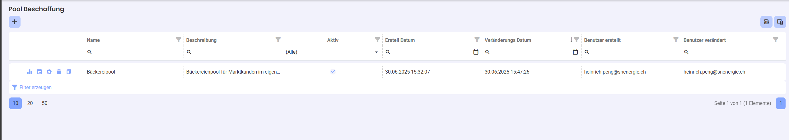This screenshot has height=140, width=789.
Task: Copy Bäckereipool with duplicate icon
Action: click(x=69, y=72)
